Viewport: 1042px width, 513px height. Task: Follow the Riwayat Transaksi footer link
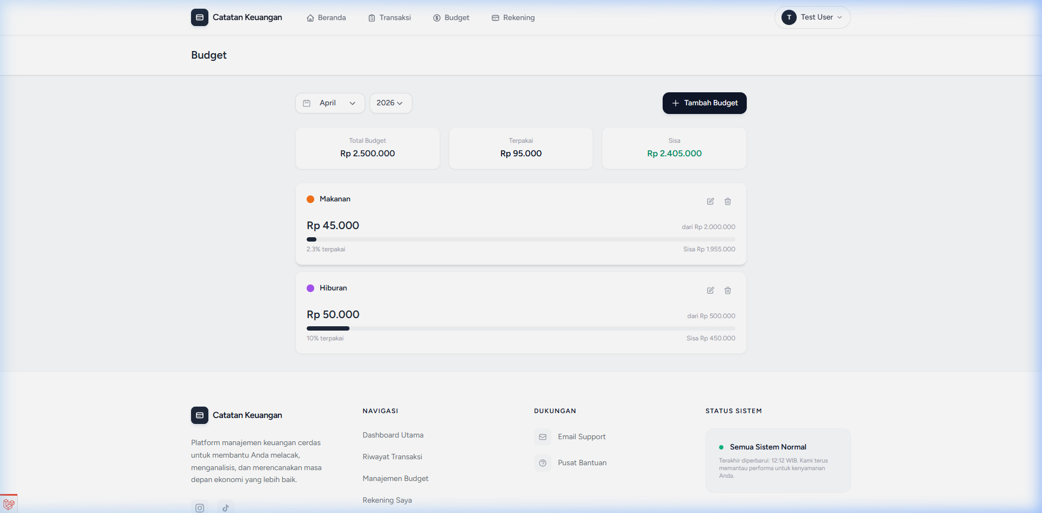(392, 457)
